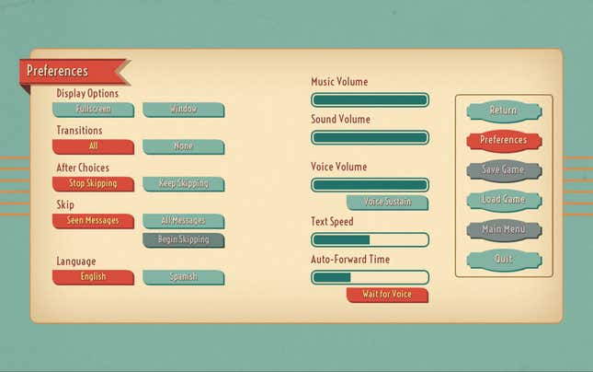
Task: Click the Music Volume label
Action: point(339,82)
